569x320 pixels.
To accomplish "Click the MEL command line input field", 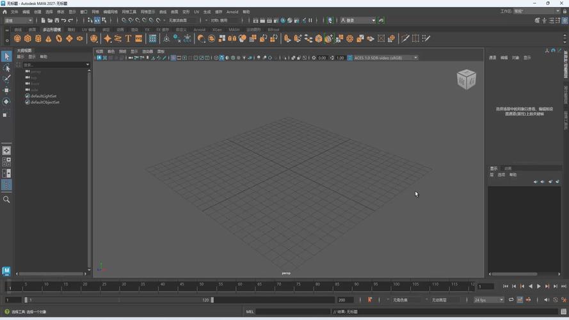I will point(293,312).
